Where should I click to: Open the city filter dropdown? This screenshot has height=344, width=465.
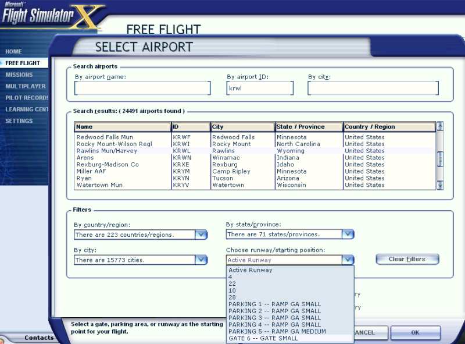coord(201,260)
